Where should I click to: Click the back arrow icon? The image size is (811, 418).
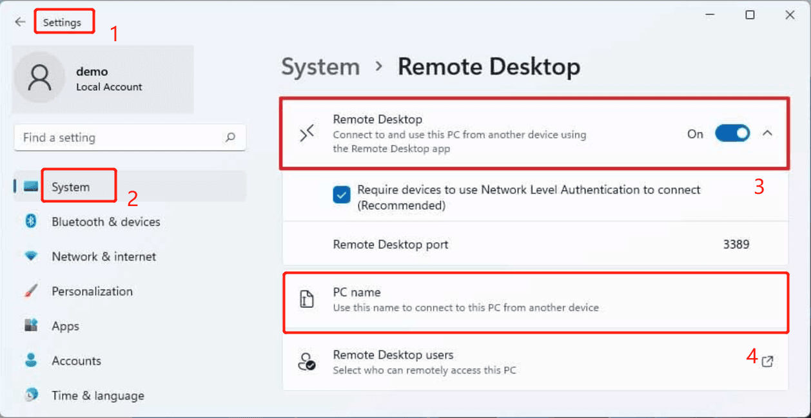(20, 22)
